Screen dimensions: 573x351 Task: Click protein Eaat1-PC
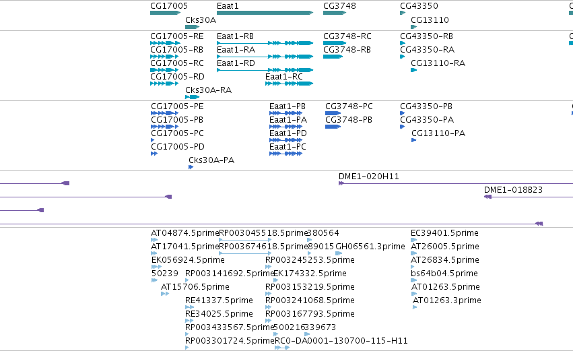pyautogui.click(x=285, y=154)
